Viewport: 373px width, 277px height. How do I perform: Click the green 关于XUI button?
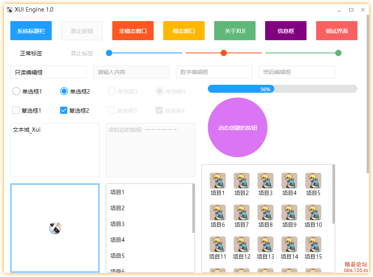(235, 31)
